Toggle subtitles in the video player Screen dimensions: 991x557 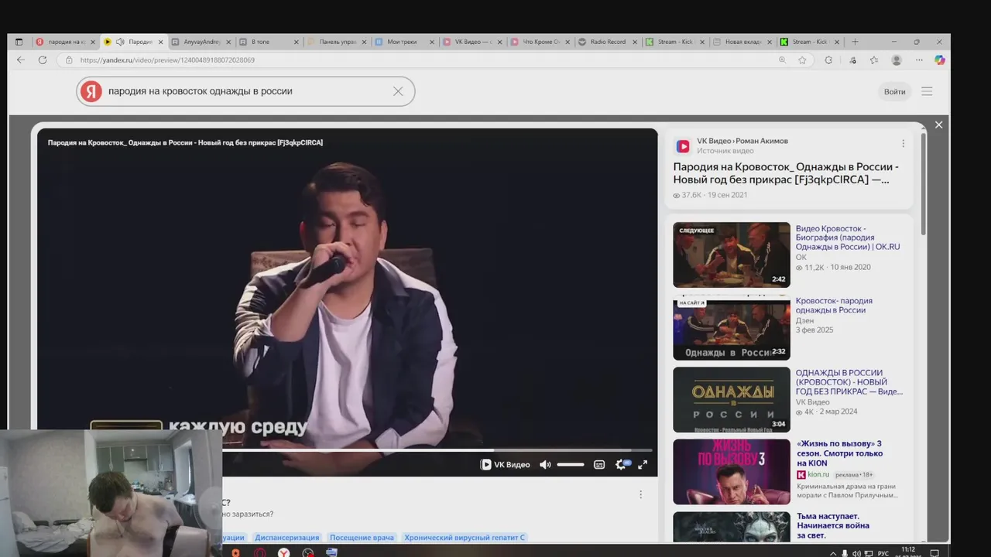(599, 465)
